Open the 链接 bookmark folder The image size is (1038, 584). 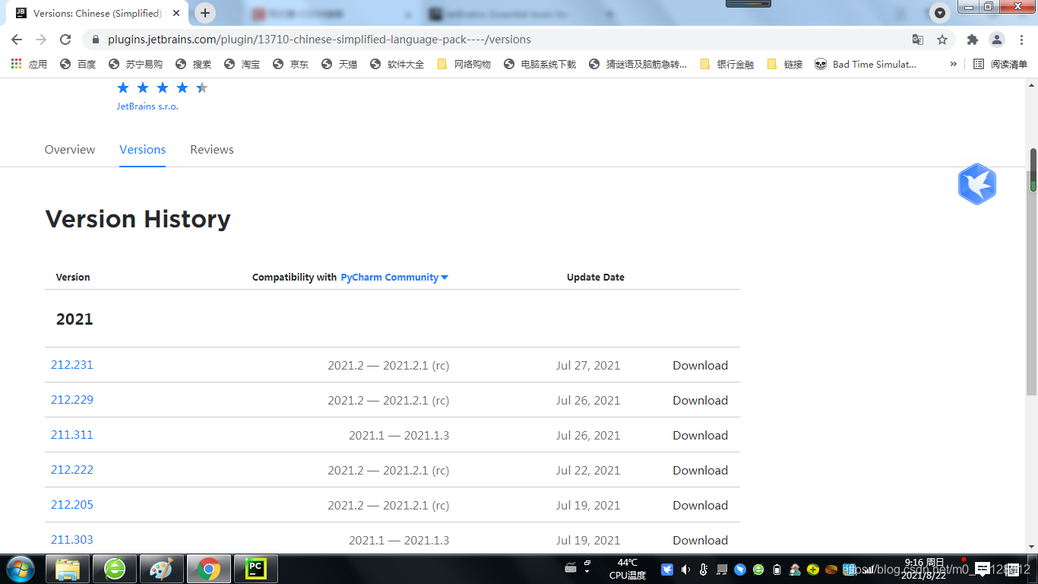coord(784,64)
